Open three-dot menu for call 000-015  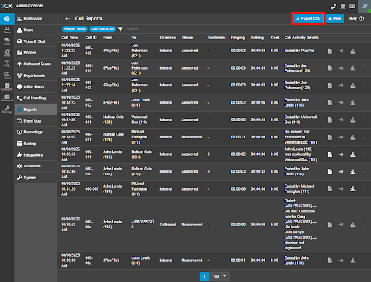click(364, 51)
